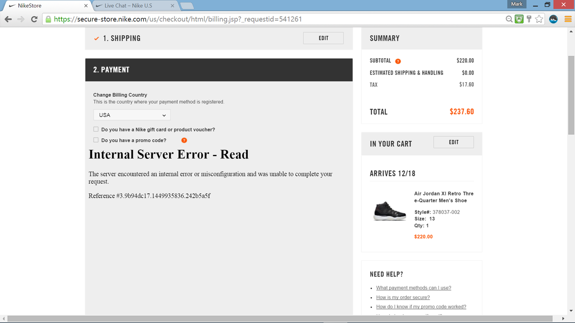Open 'How is my order secure?' link
575x323 pixels.
point(403,297)
